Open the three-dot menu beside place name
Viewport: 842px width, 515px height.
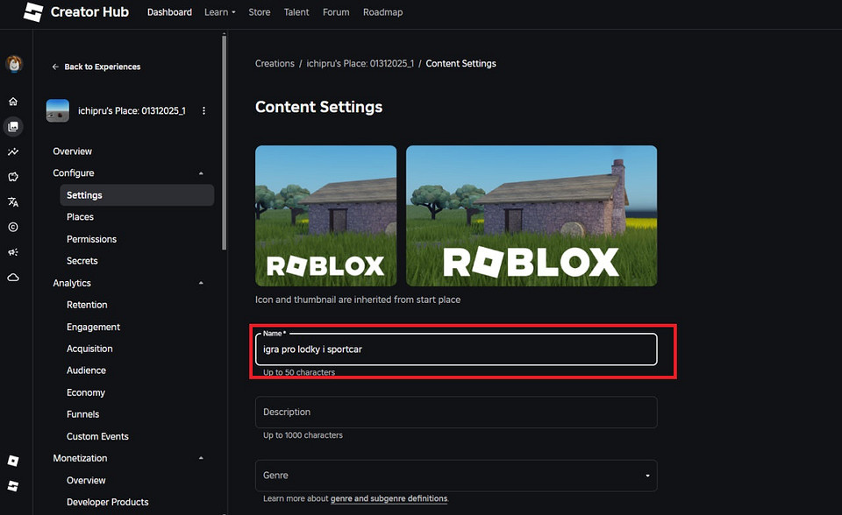[204, 111]
